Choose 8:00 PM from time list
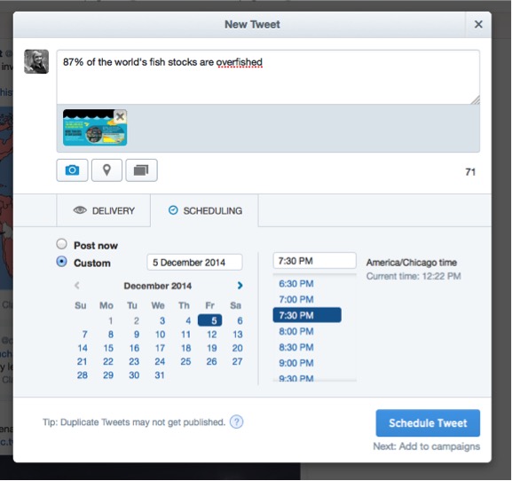This screenshot has height=481, width=512. pyautogui.click(x=296, y=331)
